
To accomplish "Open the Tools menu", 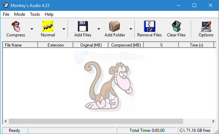I will tap(35, 14).
